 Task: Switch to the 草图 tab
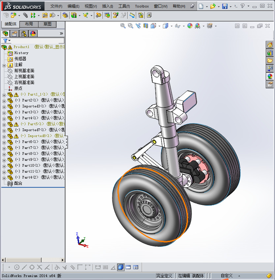[47, 24]
